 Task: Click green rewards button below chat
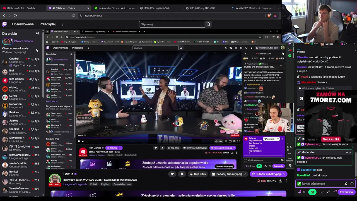312,192
